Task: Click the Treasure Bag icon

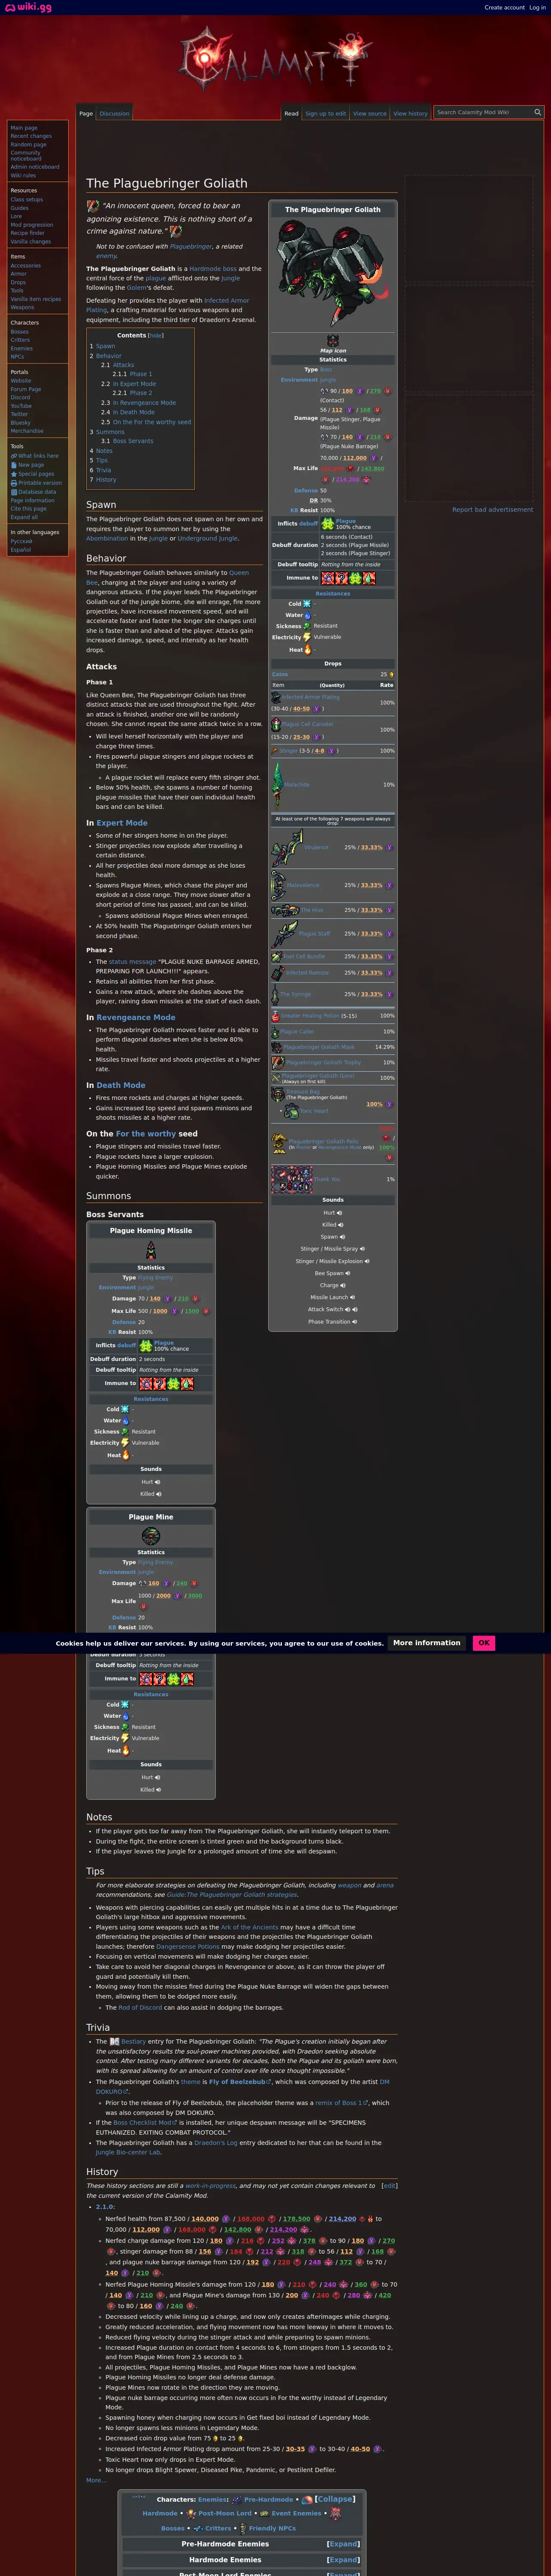Action: (x=278, y=1095)
